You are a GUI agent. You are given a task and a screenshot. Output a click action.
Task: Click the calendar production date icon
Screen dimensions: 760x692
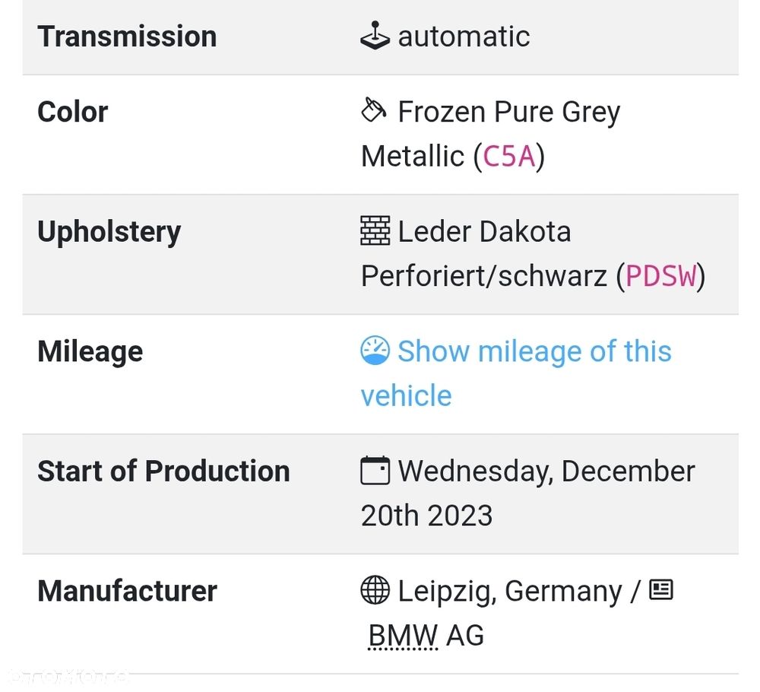[x=375, y=471]
